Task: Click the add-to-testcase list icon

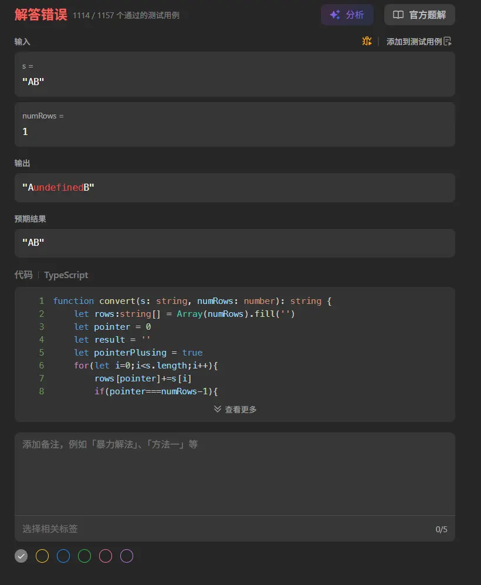Action: [x=448, y=41]
